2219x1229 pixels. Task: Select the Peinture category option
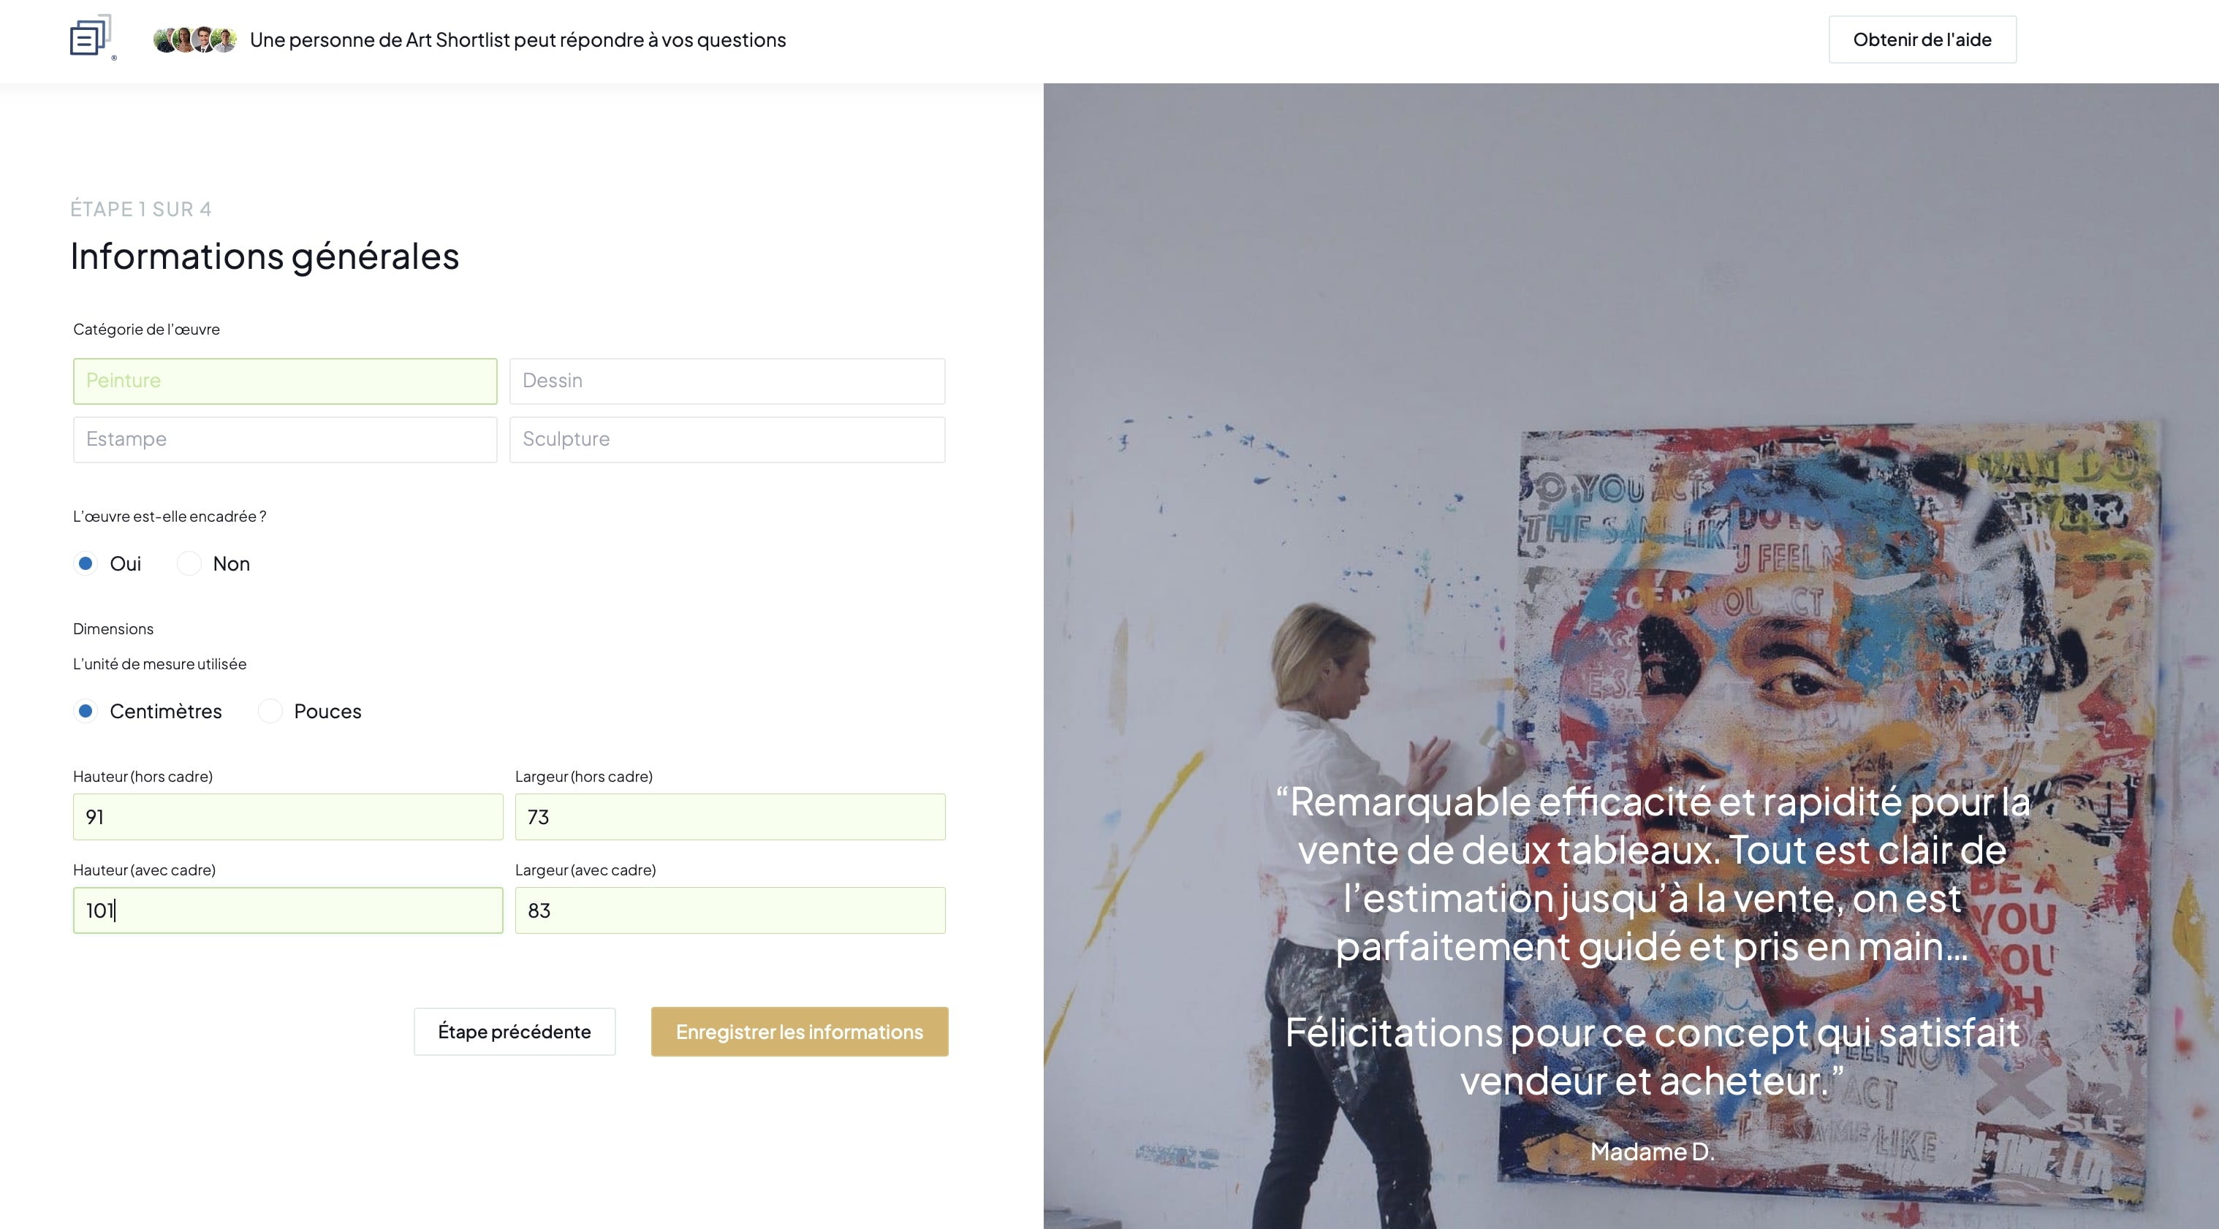pos(285,381)
